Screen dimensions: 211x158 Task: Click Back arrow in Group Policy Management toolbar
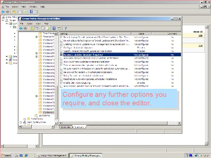coord(3,12)
